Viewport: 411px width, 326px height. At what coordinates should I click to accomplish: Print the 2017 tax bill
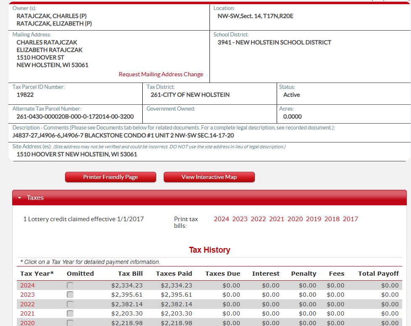(x=351, y=219)
